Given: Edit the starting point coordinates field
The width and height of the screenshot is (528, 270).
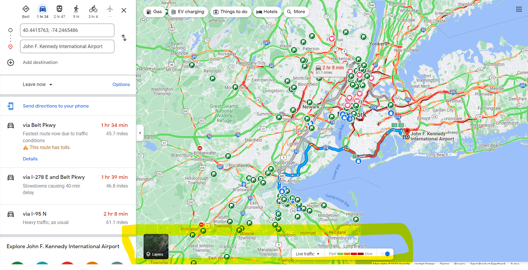Looking at the screenshot, I should pyautogui.click(x=67, y=30).
